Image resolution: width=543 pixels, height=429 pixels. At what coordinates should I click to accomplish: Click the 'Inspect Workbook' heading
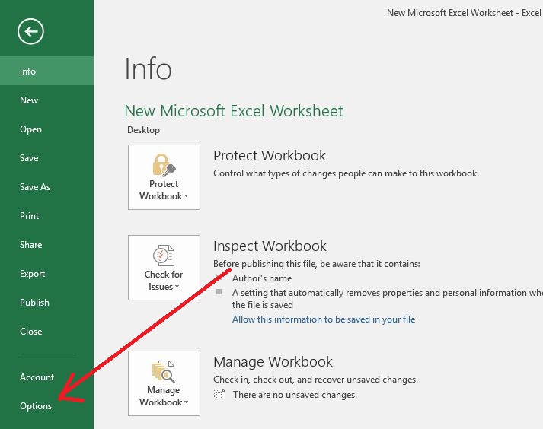(270, 246)
